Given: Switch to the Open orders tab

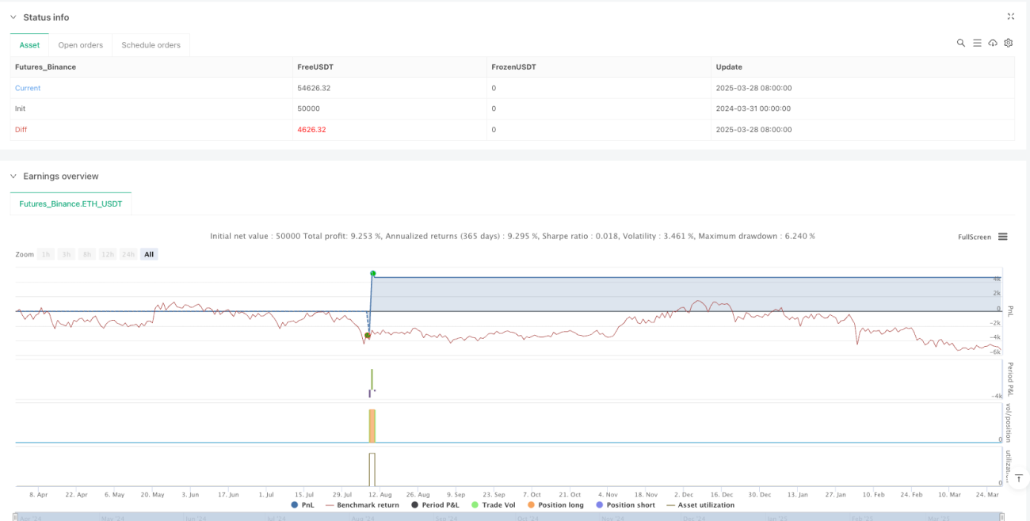Looking at the screenshot, I should (x=81, y=45).
